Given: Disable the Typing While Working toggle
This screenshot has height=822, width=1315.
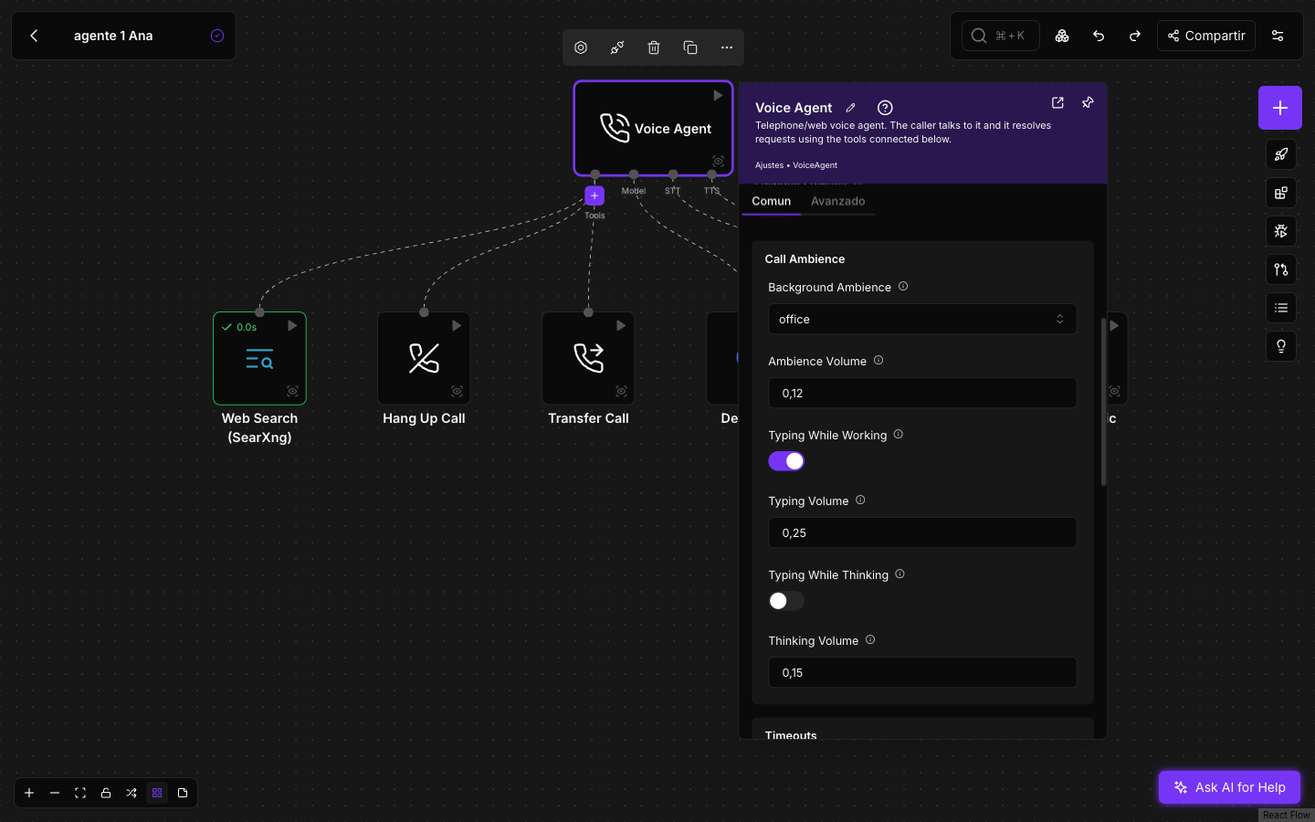Looking at the screenshot, I should [x=786, y=461].
